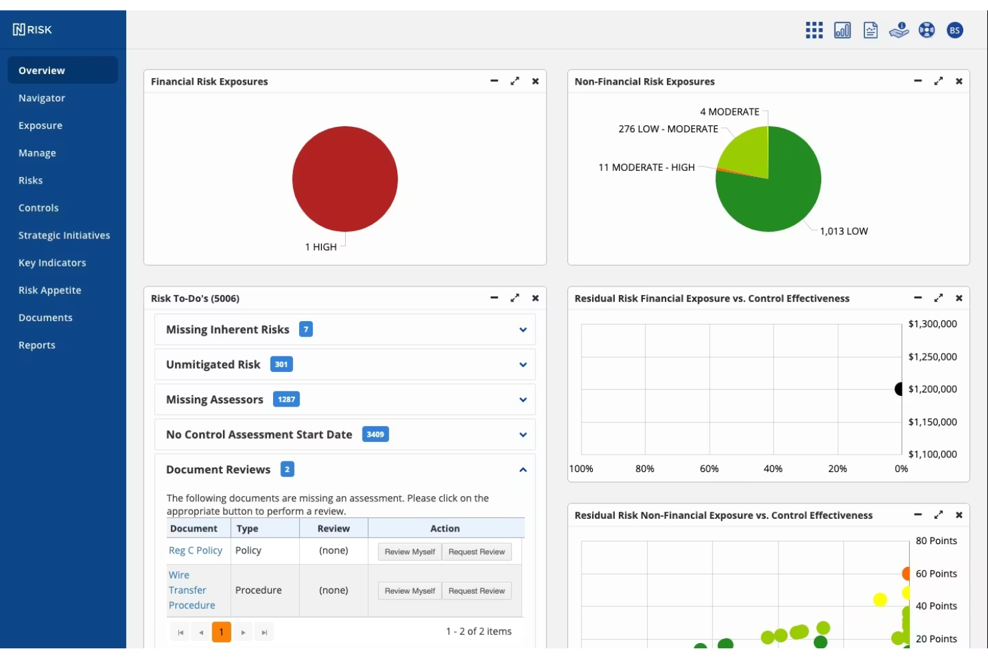Click the N RISK logo
Screen dimensions: 988x659
tap(31, 29)
